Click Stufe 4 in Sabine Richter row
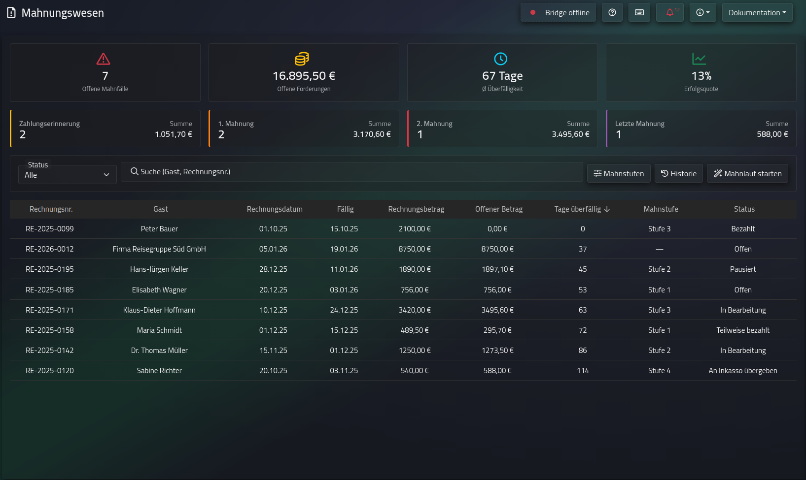806x480 pixels. (660, 371)
